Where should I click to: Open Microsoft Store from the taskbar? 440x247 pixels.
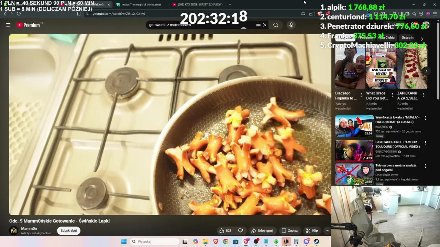235,242
